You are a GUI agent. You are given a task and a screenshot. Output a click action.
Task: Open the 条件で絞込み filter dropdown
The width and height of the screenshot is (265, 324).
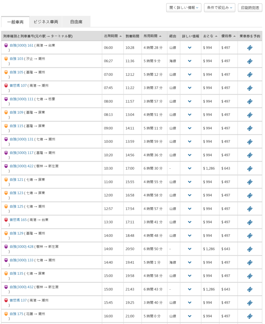pyautogui.click(x=219, y=7)
